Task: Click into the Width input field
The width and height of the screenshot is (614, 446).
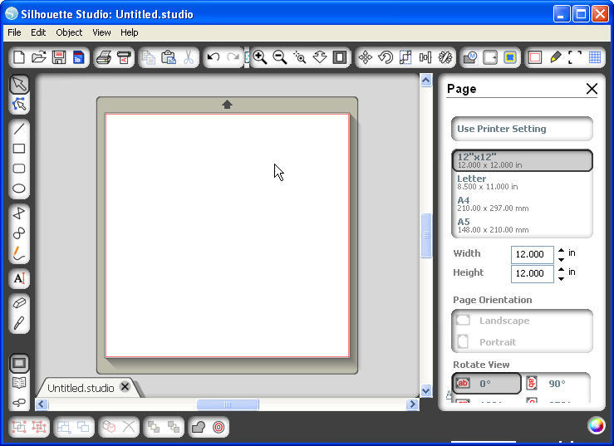Action: coord(532,254)
